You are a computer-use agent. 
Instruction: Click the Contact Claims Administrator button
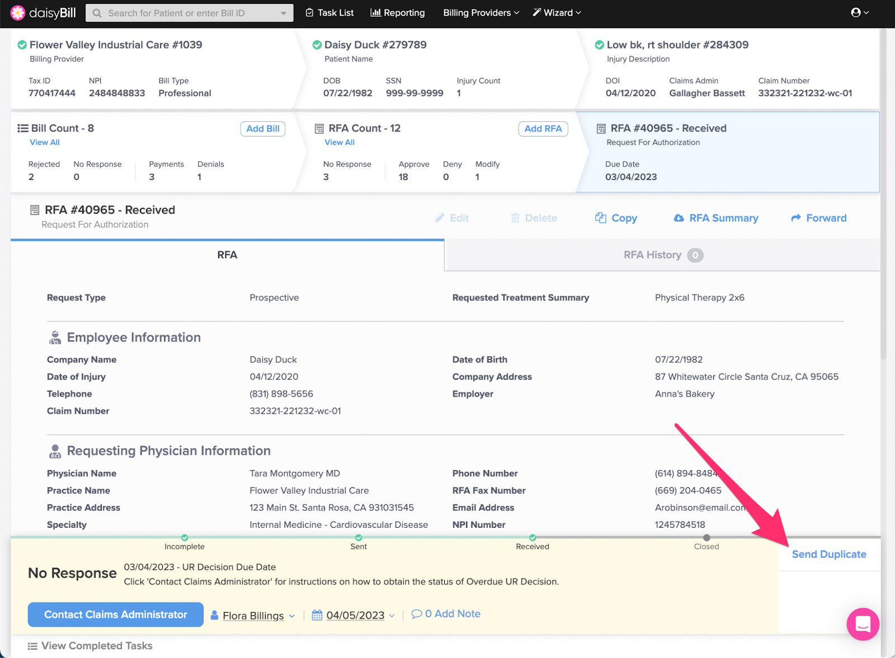coord(116,614)
